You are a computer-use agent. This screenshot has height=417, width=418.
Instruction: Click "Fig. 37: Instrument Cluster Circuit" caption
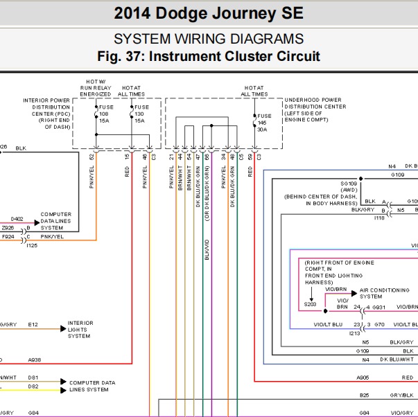pyautogui.click(x=209, y=56)
